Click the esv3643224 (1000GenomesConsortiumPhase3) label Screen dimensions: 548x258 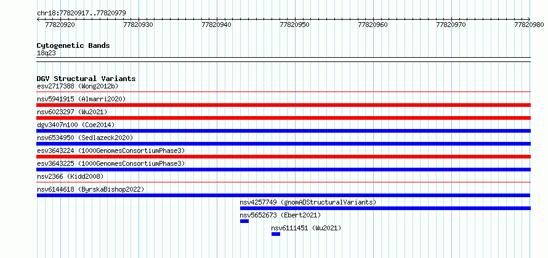click(111, 150)
